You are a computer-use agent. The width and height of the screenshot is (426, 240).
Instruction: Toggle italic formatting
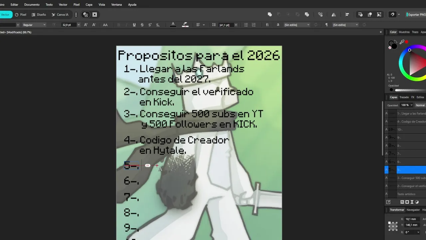pyautogui.click(x=126, y=25)
